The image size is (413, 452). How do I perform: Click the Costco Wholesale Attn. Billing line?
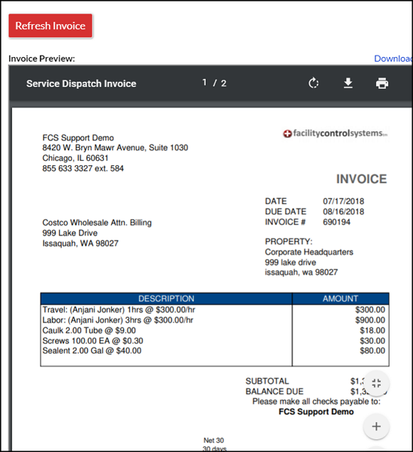pos(97,222)
